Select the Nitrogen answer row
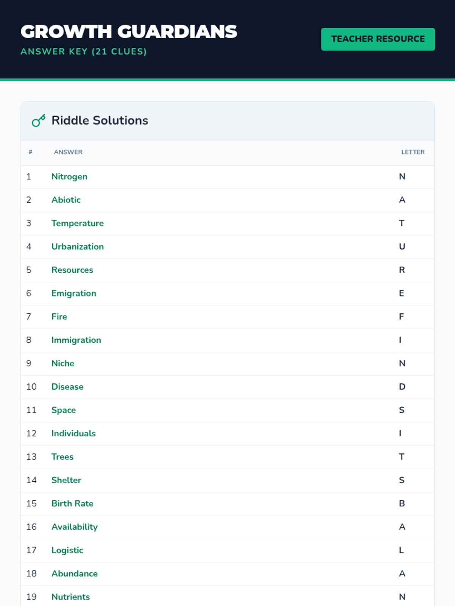The width and height of the screenshot is (455, 606). [x=227, y=176]
